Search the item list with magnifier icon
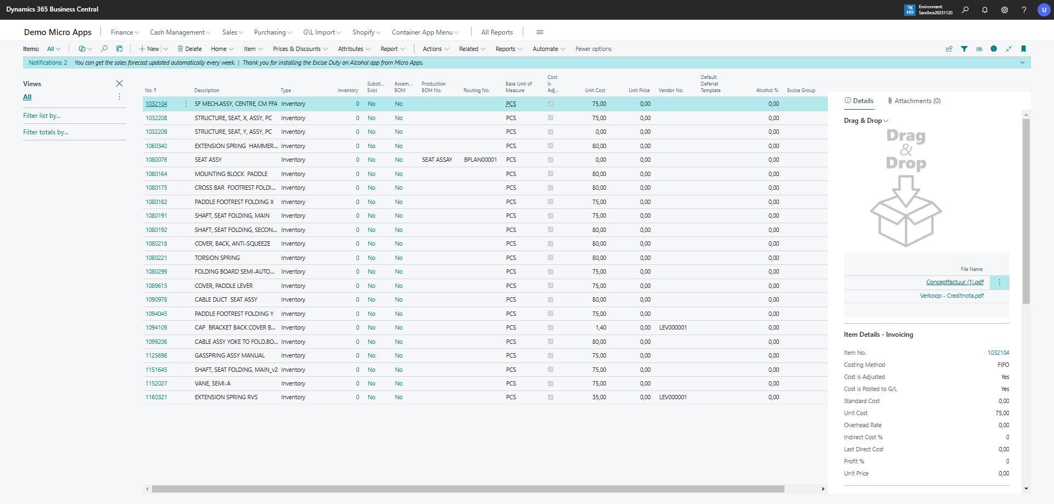 pyautogui.click(x=104, y=49)
